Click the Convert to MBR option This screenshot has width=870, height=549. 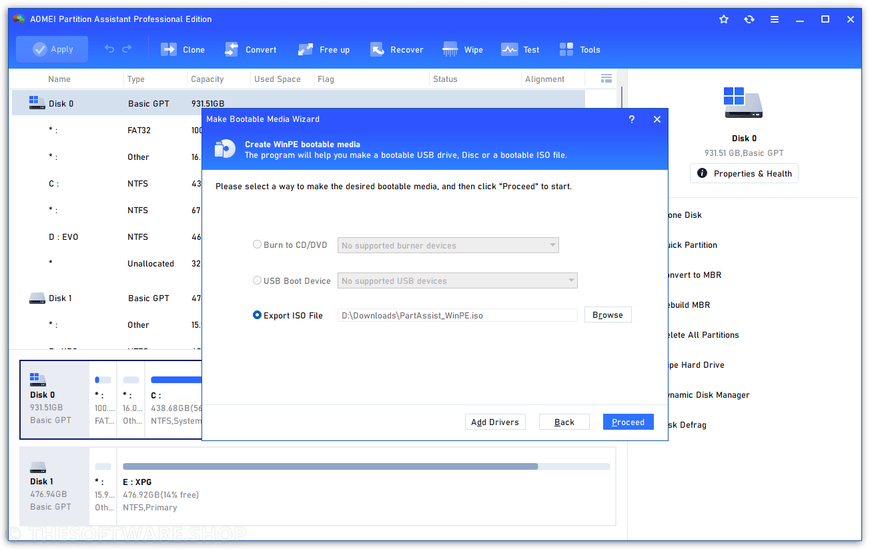point(693,274)
